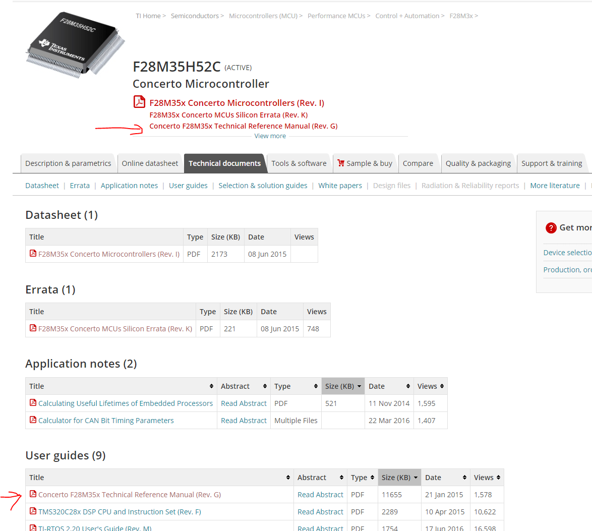Open Calculator for CAN Bit Timing Parameters

106,421
